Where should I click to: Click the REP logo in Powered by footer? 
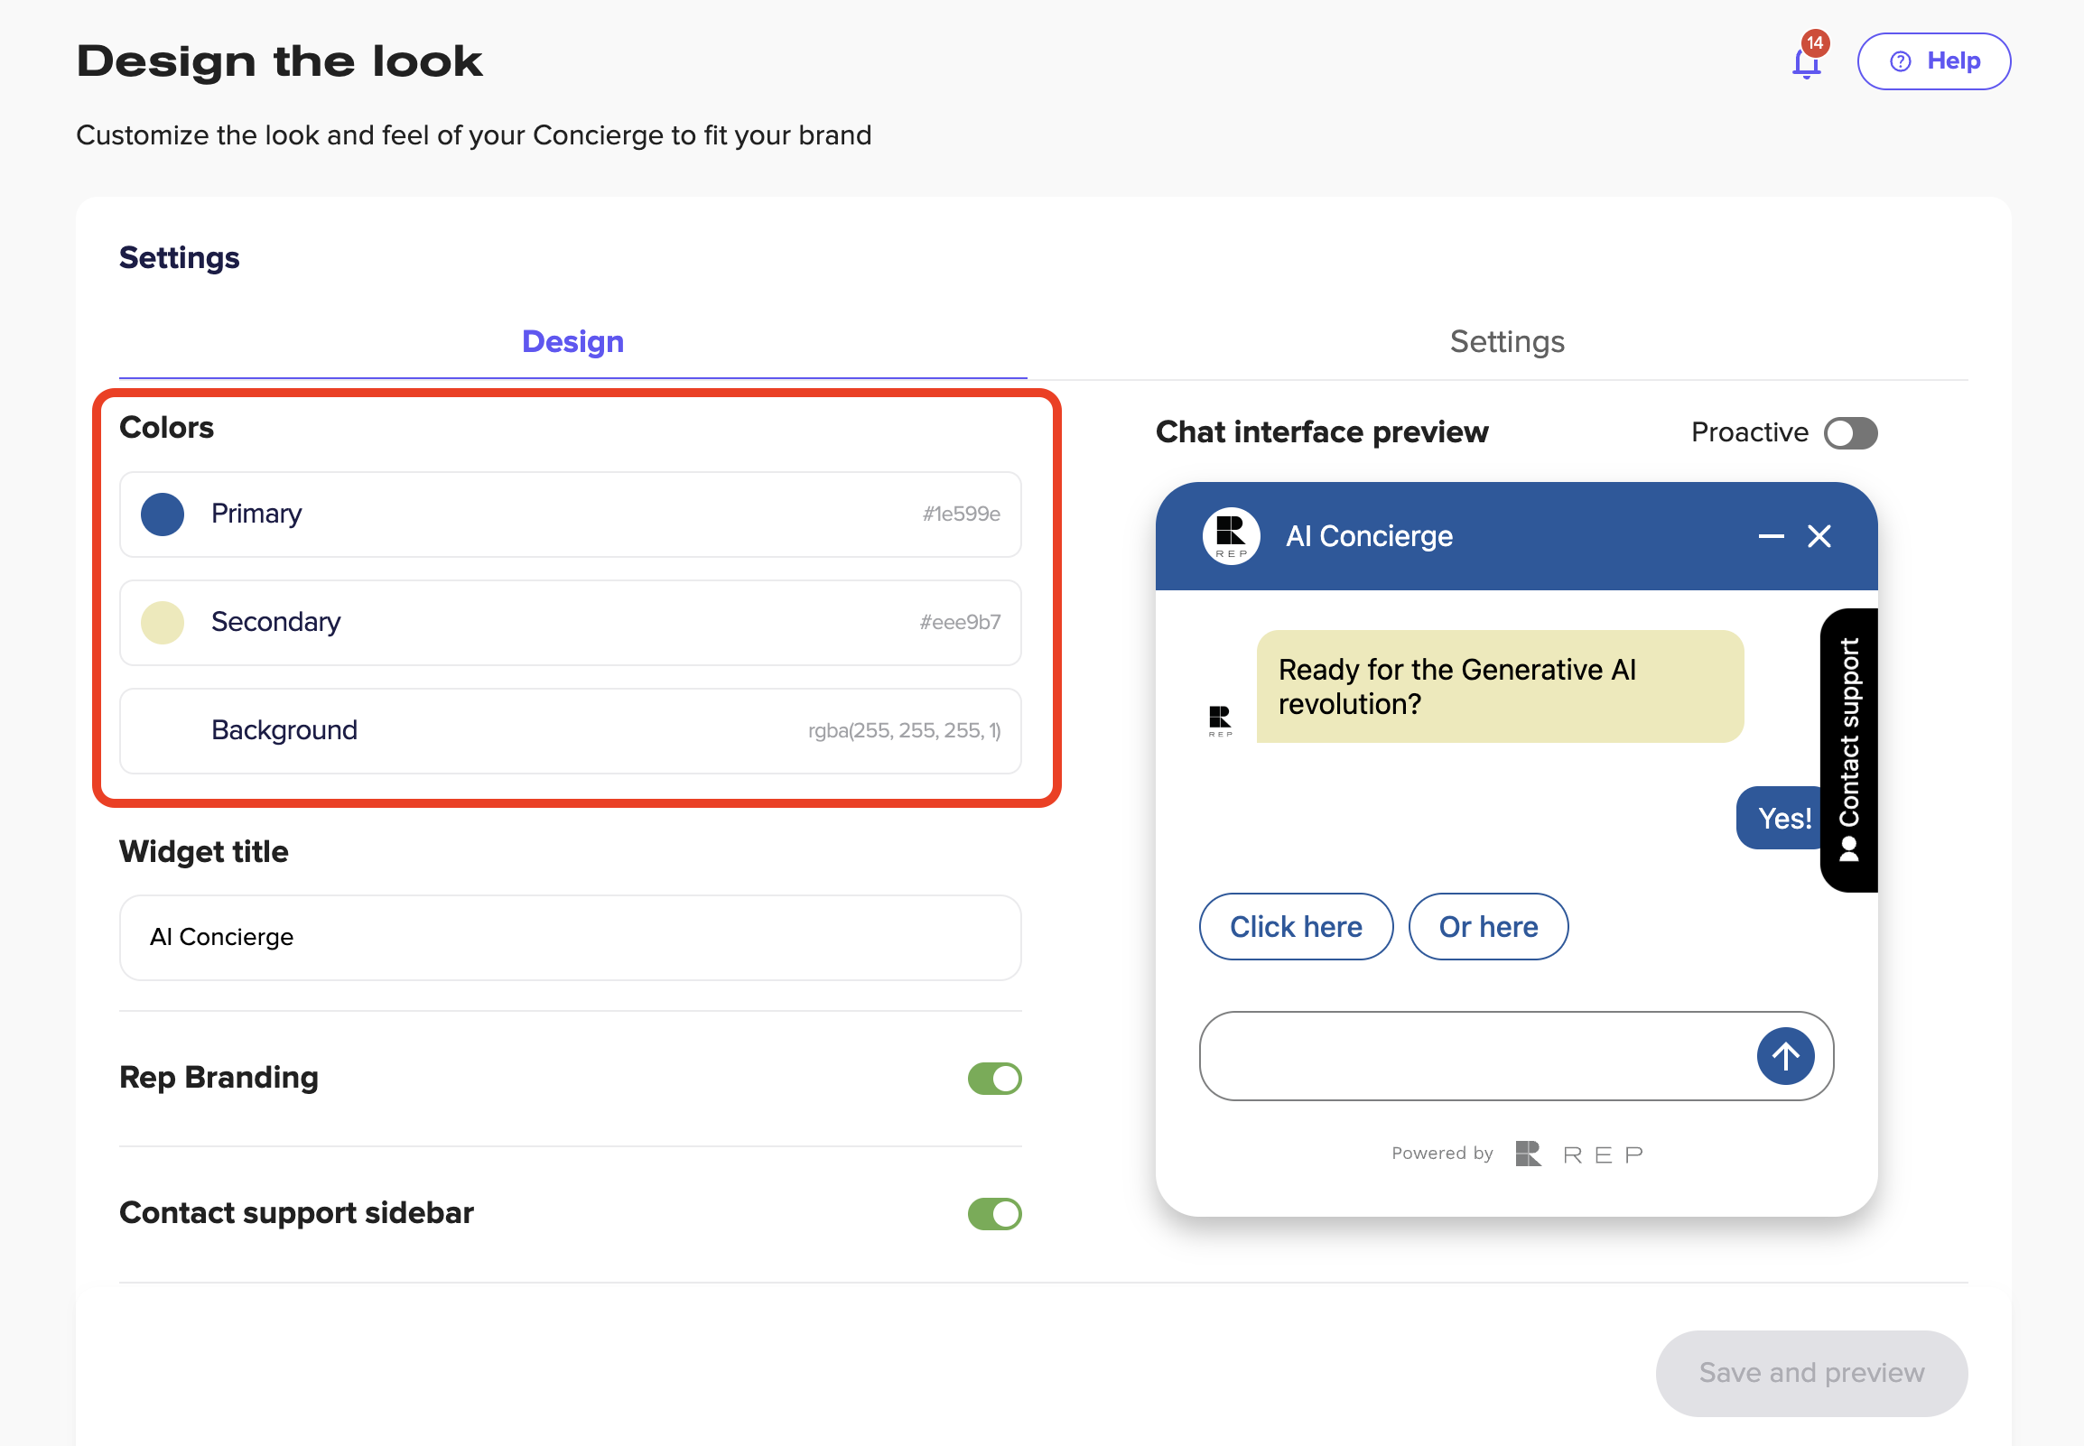pyautogui.click(x=1578, y=1154)
